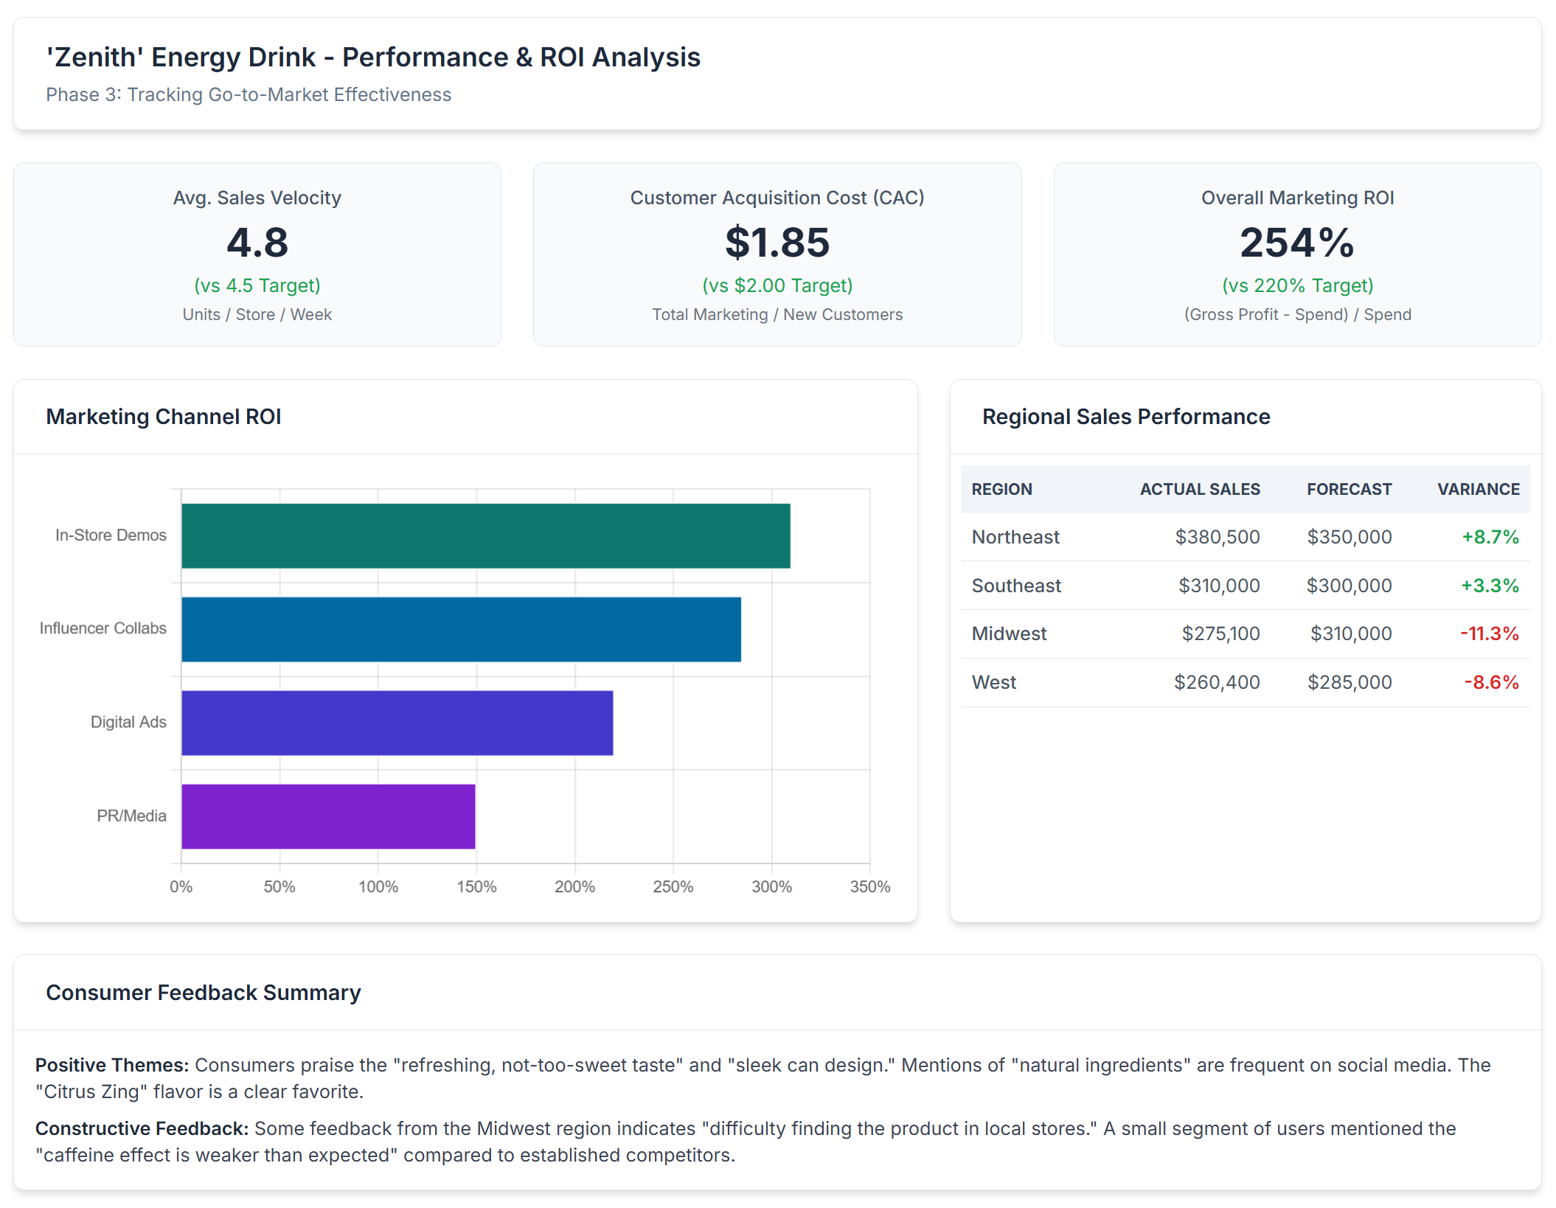Click Total Marketing / New Customers caption

click(777, 315)
